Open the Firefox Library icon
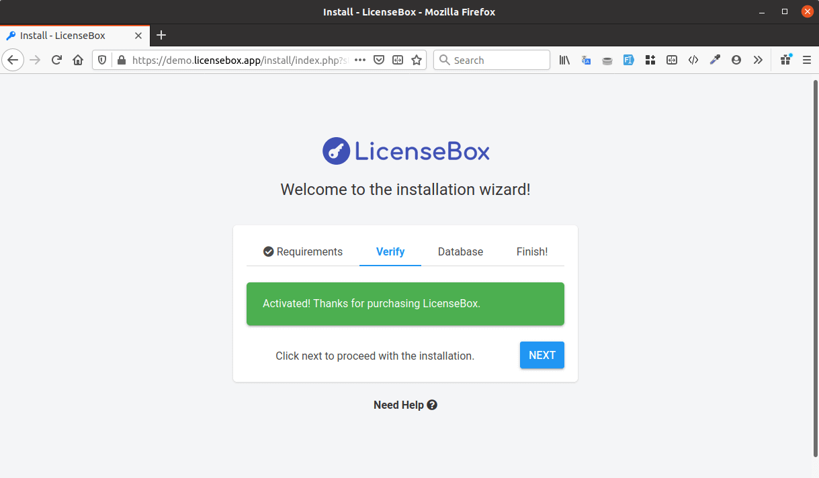The image size is (819, 478). [x=564, y=60]
